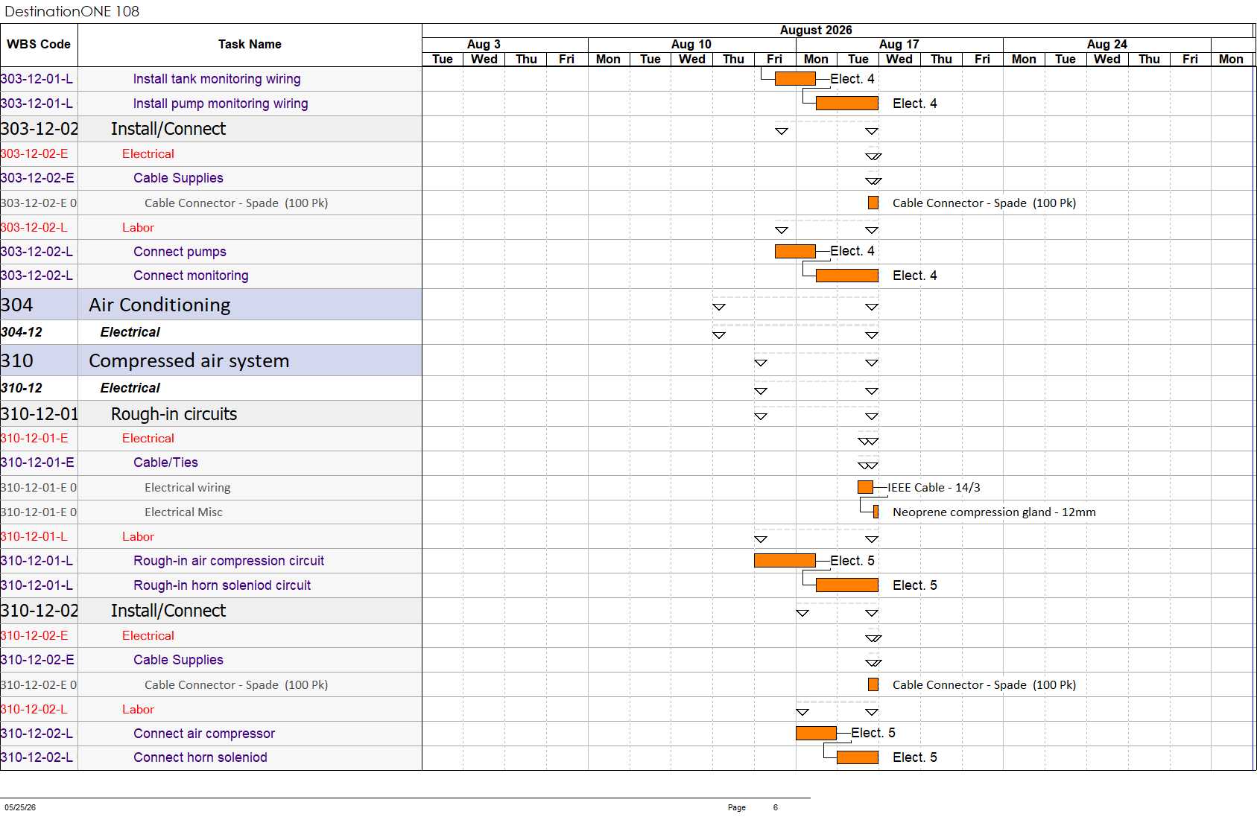This screenshot has height=817, width=1257.
Task: Click the WBS Code column header
Action: pos(39,45)
